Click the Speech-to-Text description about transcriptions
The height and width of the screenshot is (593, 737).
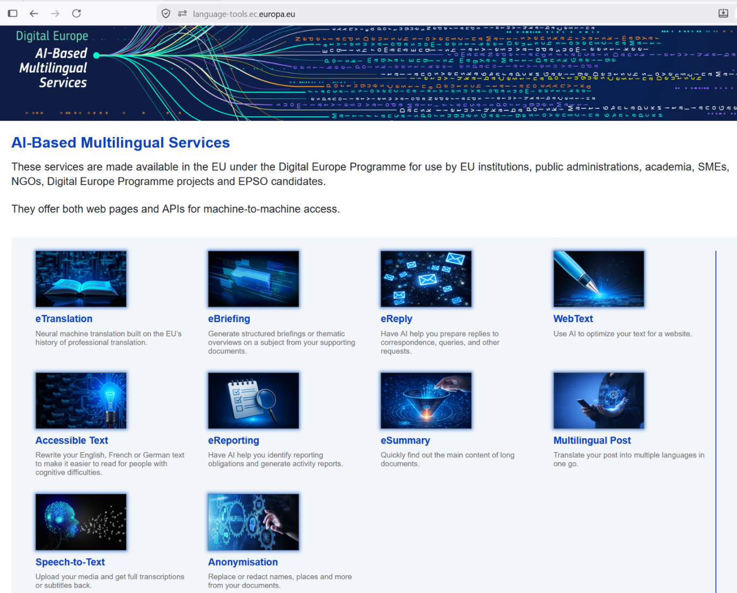110,581
